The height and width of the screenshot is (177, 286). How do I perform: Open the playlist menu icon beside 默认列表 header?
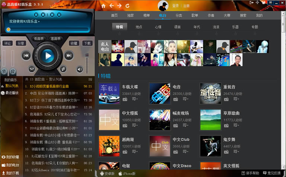tap(90, 79)
